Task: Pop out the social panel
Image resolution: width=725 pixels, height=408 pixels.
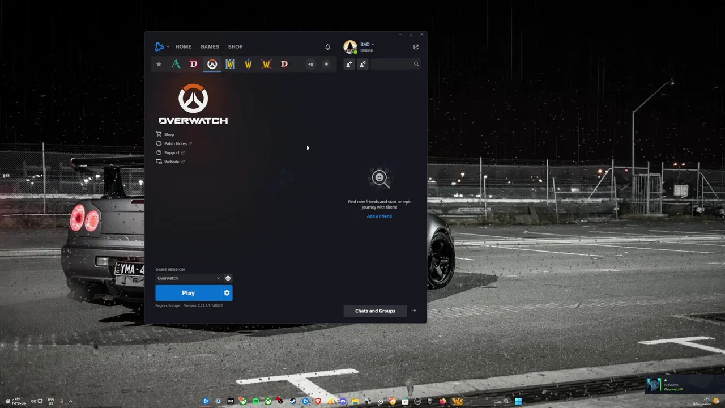Action: 416,47
